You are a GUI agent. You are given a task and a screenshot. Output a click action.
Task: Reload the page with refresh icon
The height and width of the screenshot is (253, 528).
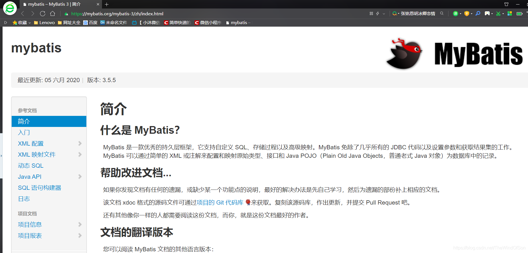43,14
